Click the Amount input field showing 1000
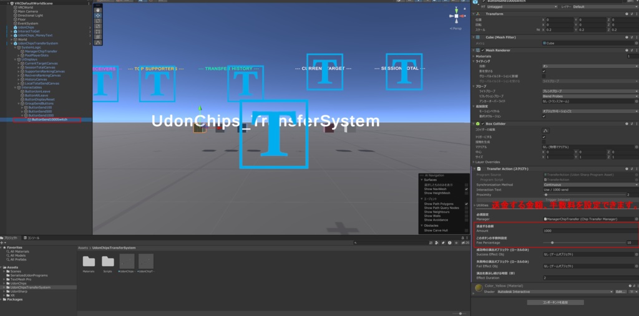Screen dimensions: 639x316 pos(591,231)
